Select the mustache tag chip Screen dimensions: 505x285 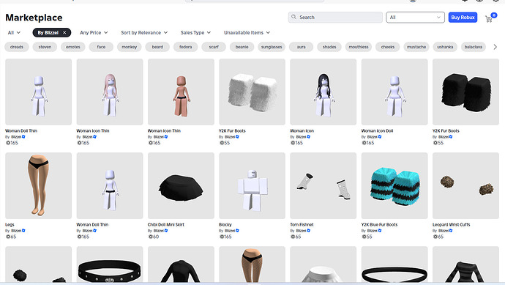click(x=416, y=47)
